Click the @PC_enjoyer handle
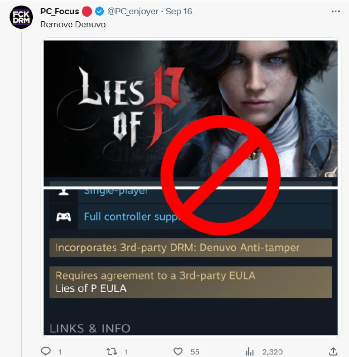This screenshot has height=357, width=349. pyautogui.click(x=133, y=12)
